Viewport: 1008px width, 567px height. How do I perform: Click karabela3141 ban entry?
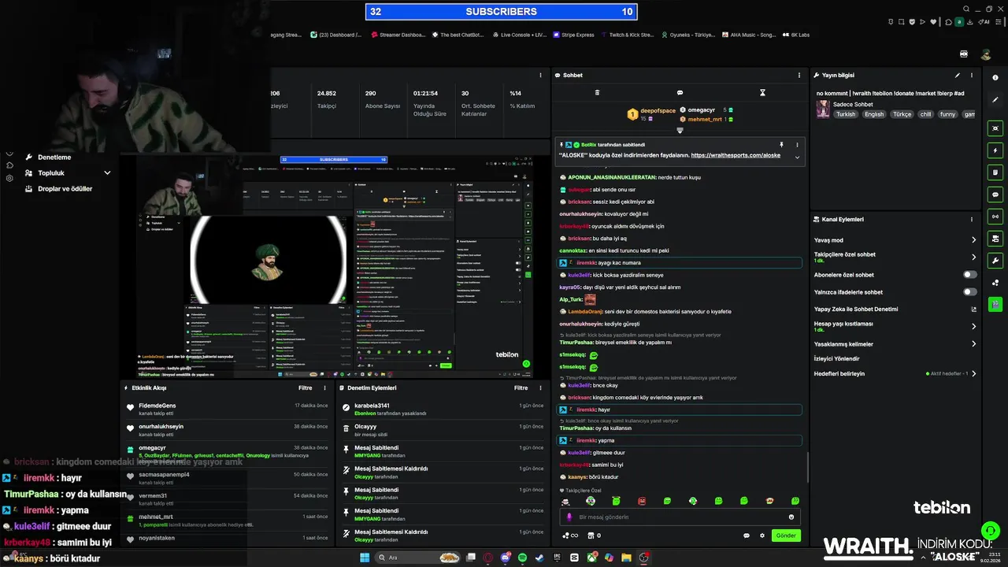443,409
